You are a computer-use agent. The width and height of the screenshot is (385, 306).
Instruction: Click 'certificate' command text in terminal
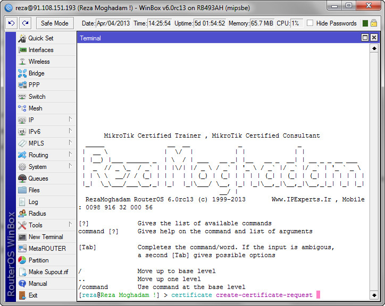pos(191,295)
